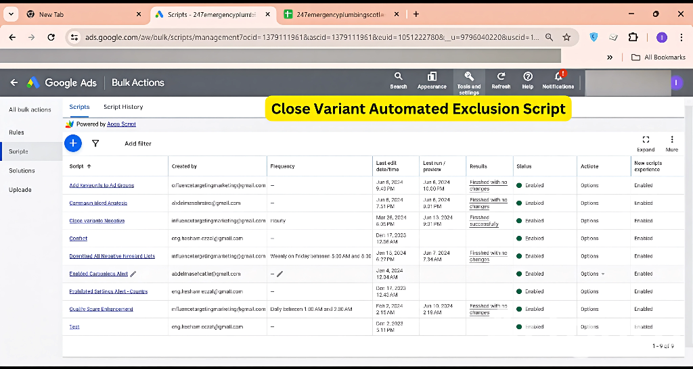
Task: Switch to the Script History tab
Action: (122, 107)
